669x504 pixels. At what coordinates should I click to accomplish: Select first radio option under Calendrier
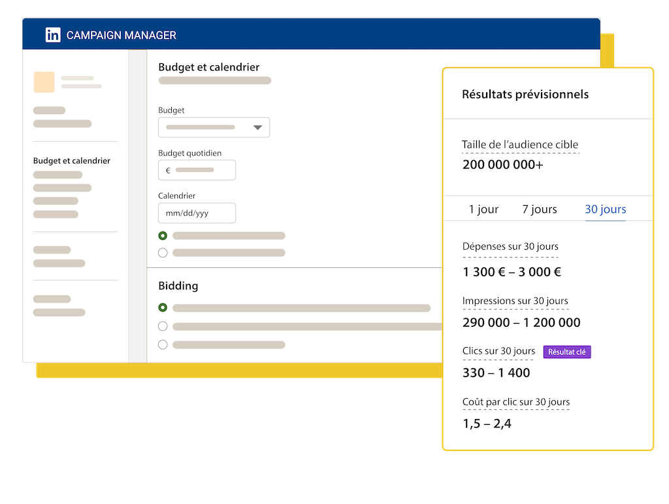pos(163,236)
